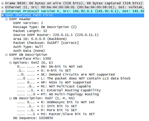Image resolution: width=149 pixels, height=121 pixels.
Task: Select the Area ID Backbone field
Action: coord(40,39)
